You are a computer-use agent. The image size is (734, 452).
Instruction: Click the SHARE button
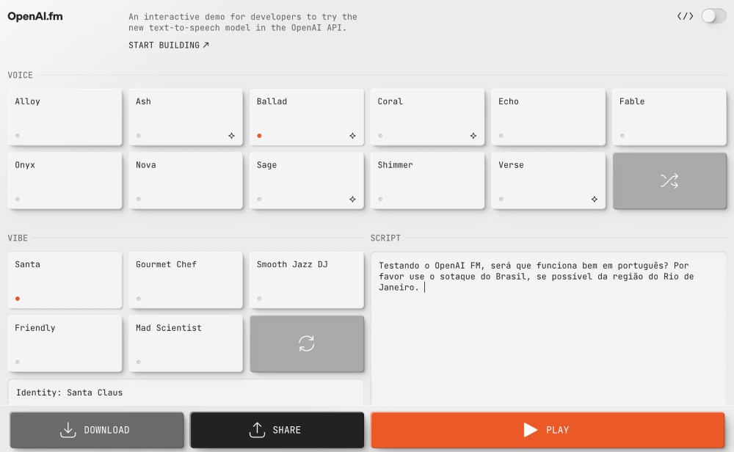click(277, 429)
